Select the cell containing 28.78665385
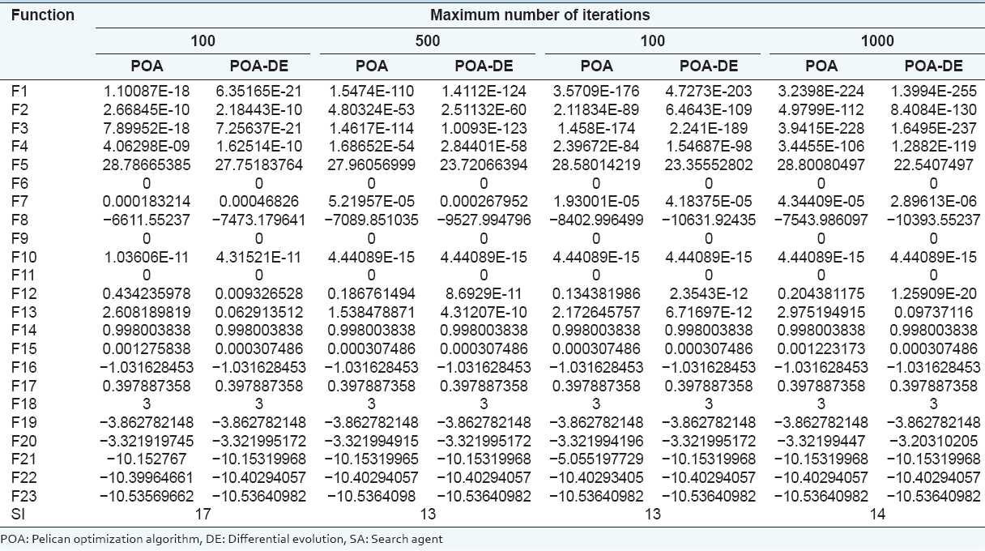 click(x=147, y=164)
